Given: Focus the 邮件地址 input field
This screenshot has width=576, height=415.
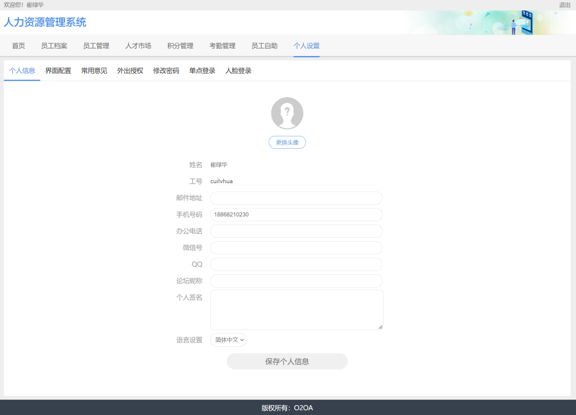Looking at the screenshot, I should (296, 198).
